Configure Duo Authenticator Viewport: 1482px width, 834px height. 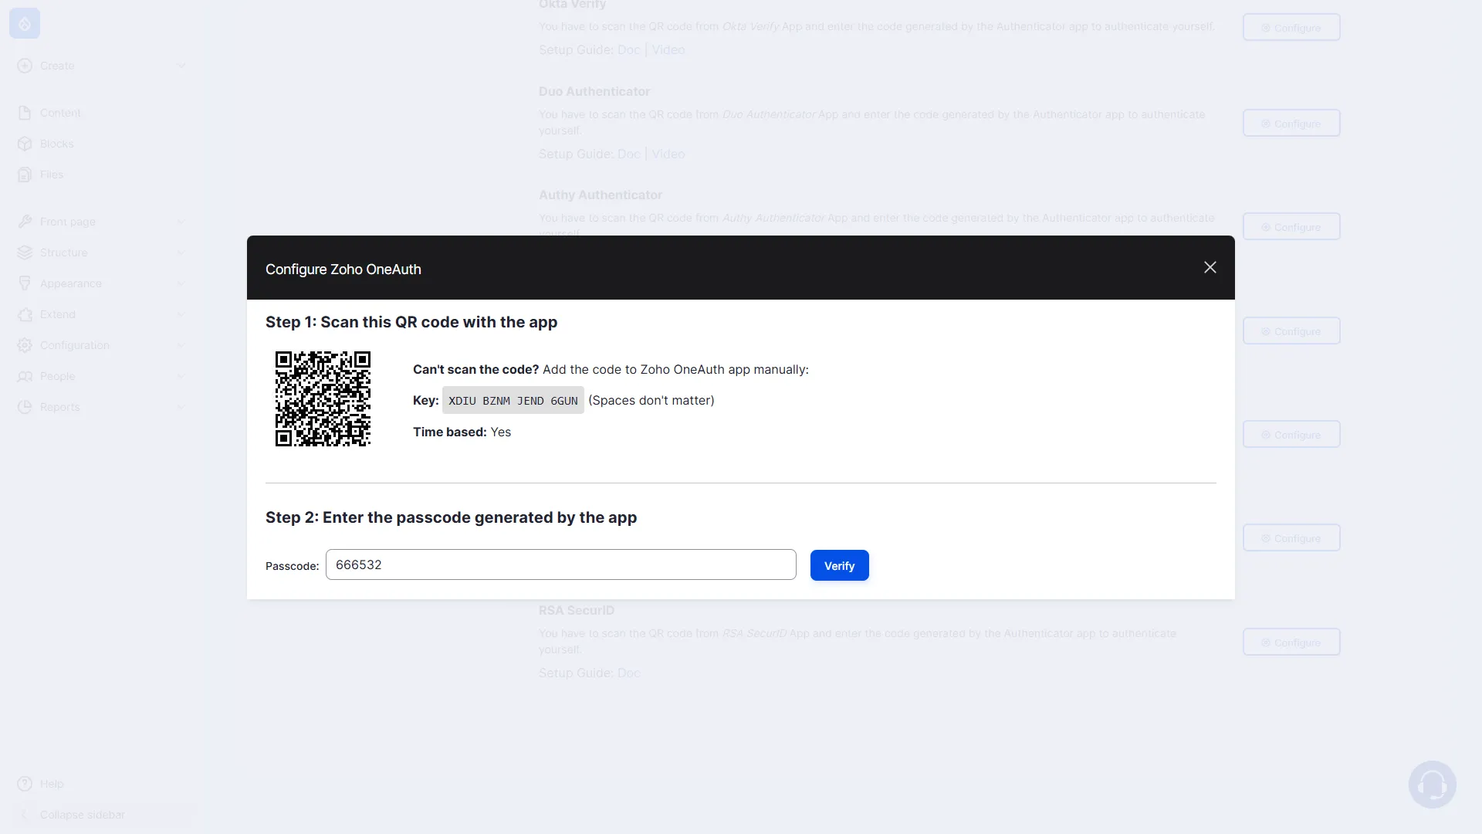point(1291,124)
